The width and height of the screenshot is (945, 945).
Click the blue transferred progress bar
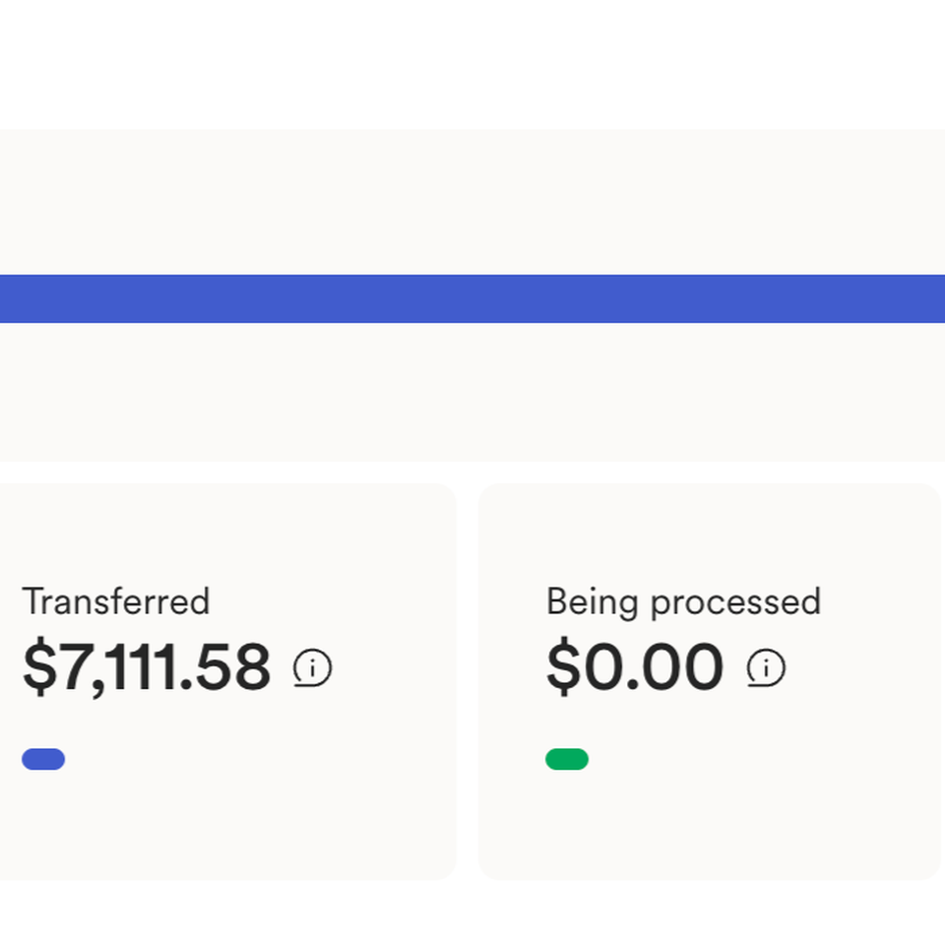click(x=472, y=299)
